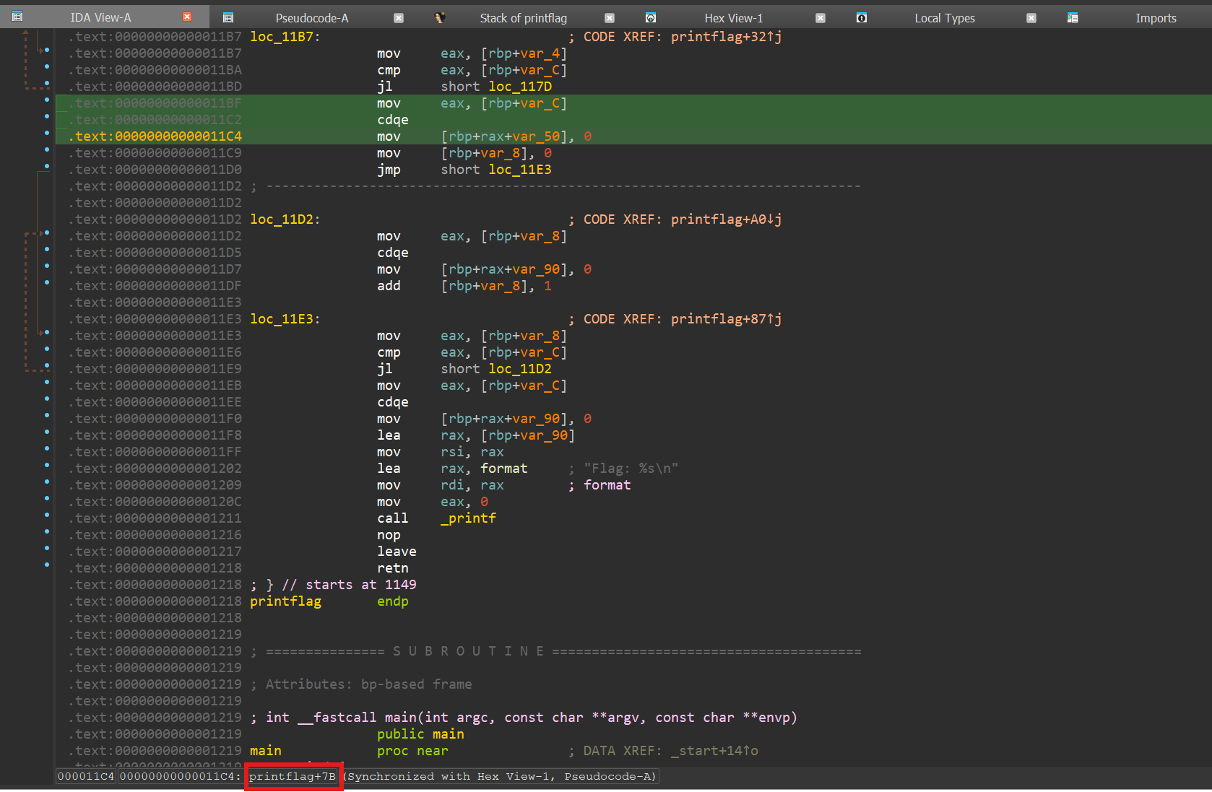Click the Pseudocode-A tab icon
1212x792 pixels.
(x=228, y=17)
